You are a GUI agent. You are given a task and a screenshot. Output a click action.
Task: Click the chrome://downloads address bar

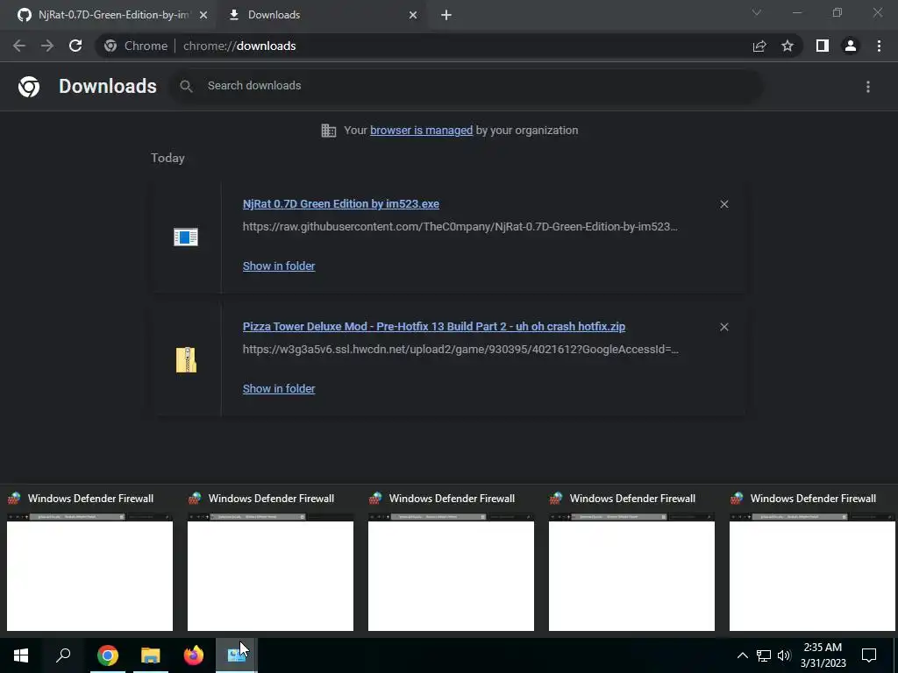(424, 46)
